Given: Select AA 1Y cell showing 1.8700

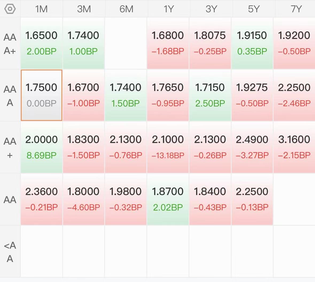Looking at the screenshot, I should coord(168,199).
